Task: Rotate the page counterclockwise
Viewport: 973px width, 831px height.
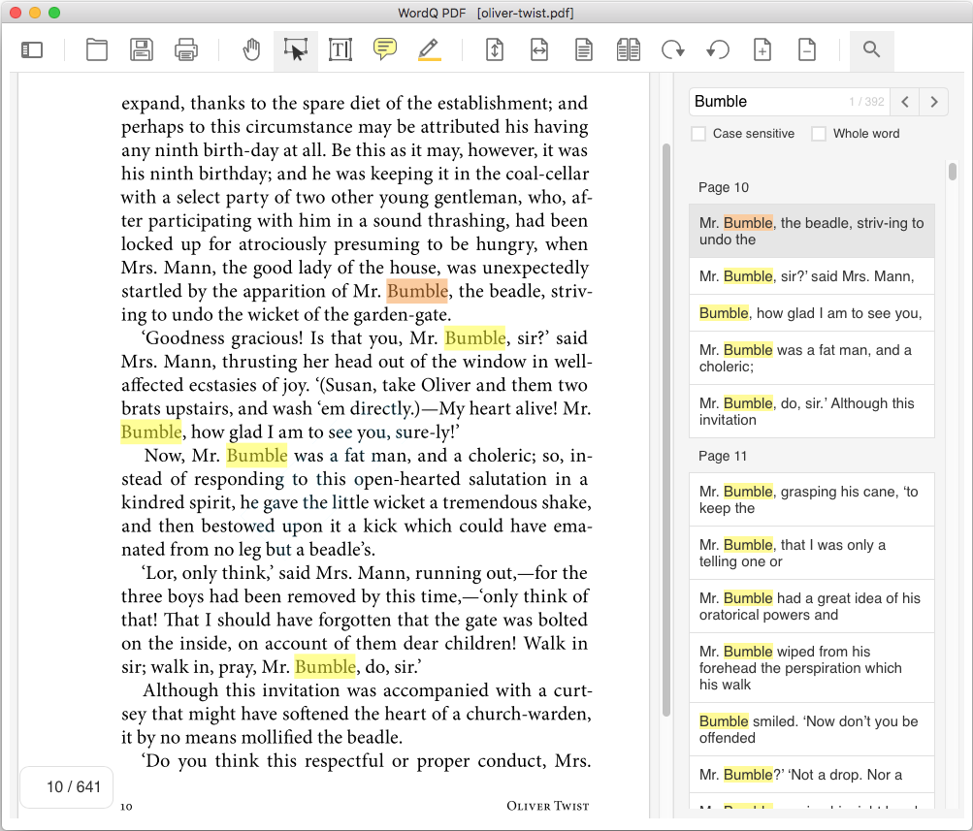Action: click(718, 49)
